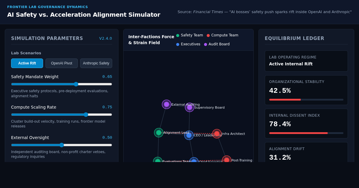This screenshot has height=188, width=359.
Task: Click the Chief Scientist node
Action: (194, 160)
